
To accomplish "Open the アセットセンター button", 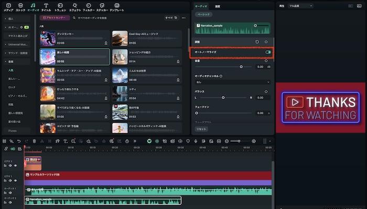I will (55, 18).
